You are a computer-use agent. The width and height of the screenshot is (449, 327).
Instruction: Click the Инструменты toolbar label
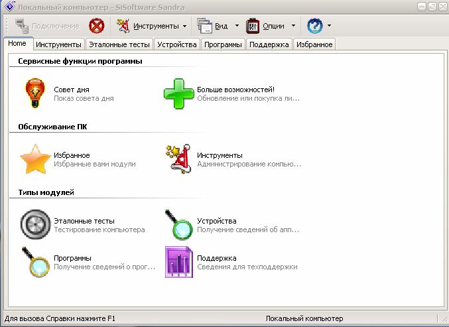pyautogui.click(x=156, y=26)
